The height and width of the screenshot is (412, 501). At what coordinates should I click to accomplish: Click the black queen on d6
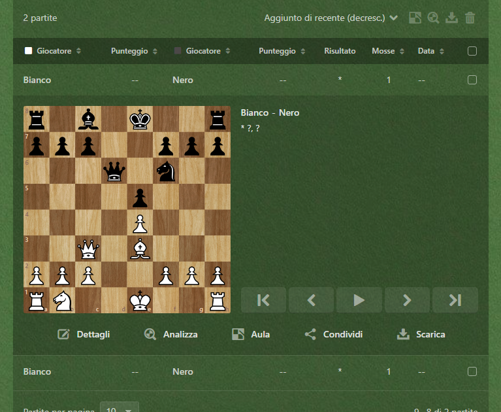tap(114, 171)
